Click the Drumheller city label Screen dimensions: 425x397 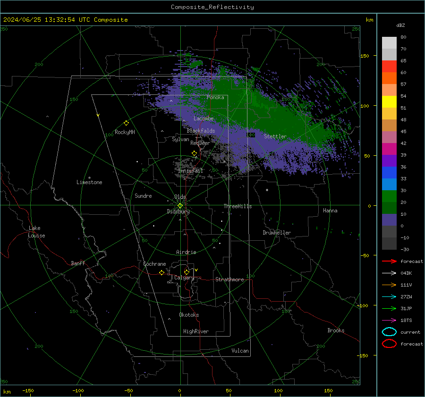tap(277, 233)
